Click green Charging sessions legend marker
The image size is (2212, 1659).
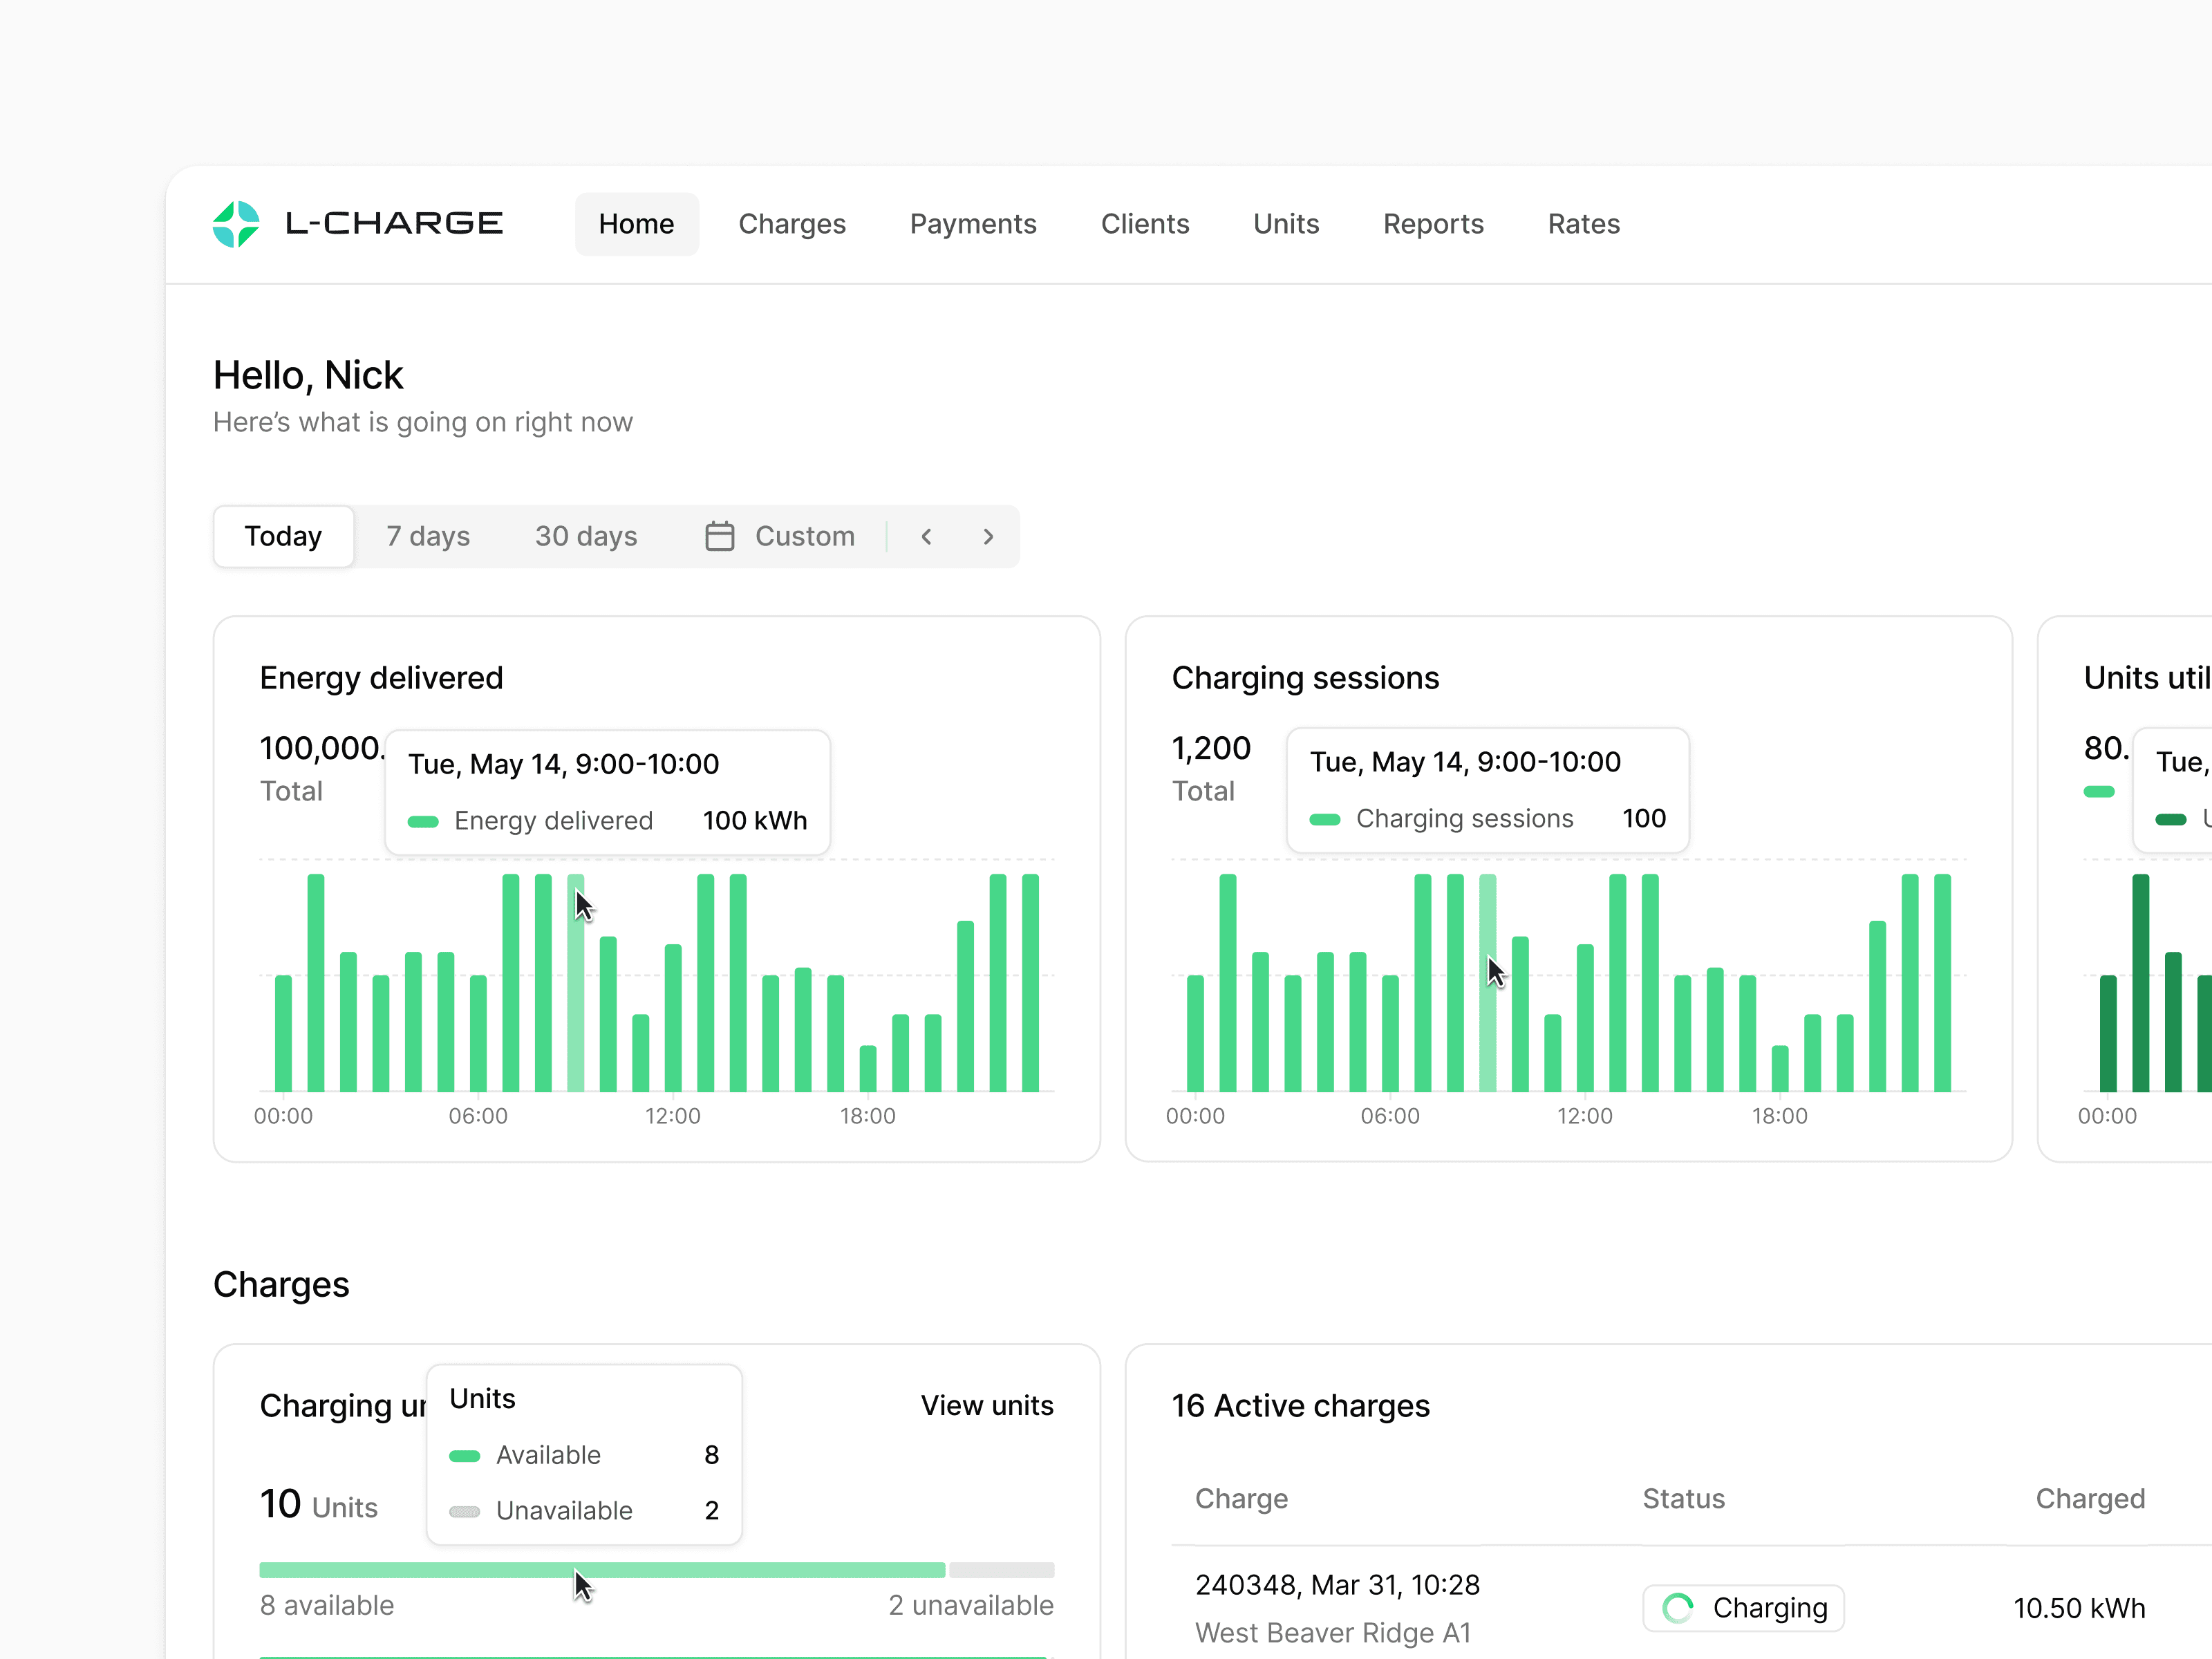click(1325, 819)
